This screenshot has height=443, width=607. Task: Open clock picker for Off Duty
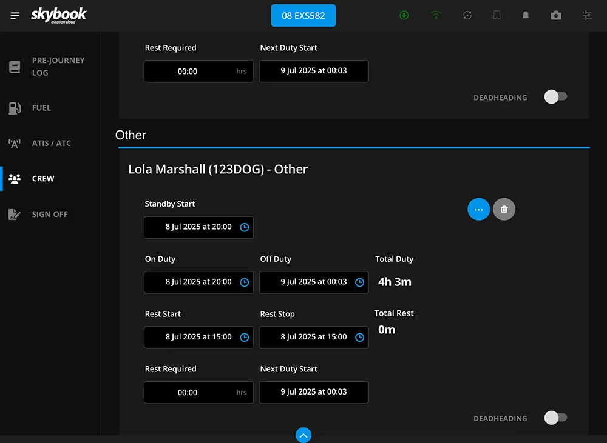tap(359, 282)
